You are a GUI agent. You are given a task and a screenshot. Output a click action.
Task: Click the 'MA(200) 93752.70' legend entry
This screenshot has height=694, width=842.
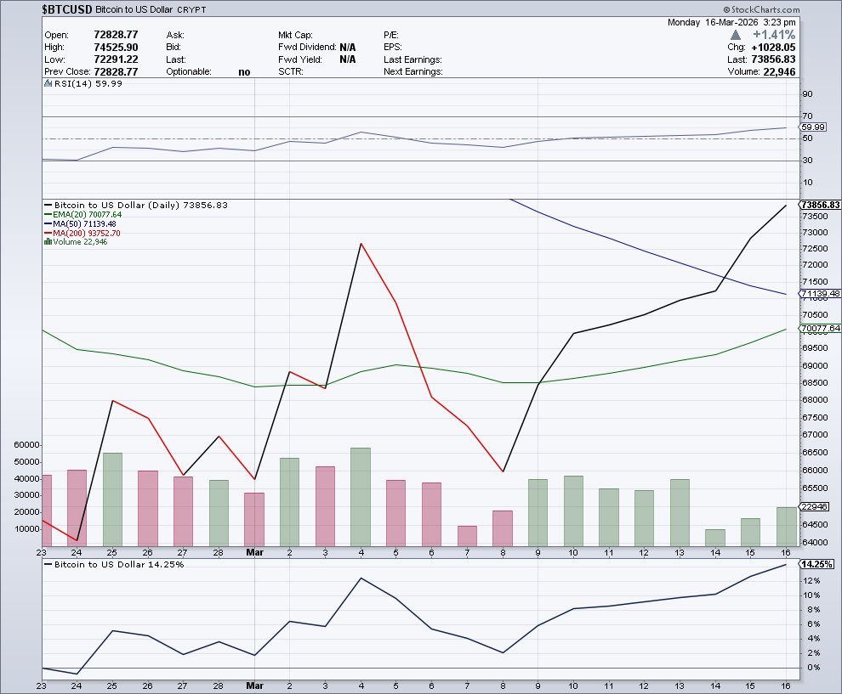(87, 234)
